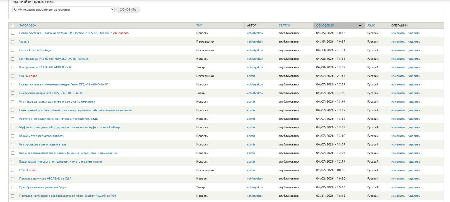Click the sort arrow in the Обновлено column header
Image resolution: width=450 pixels, height=202 pixels.
point(360,26)
